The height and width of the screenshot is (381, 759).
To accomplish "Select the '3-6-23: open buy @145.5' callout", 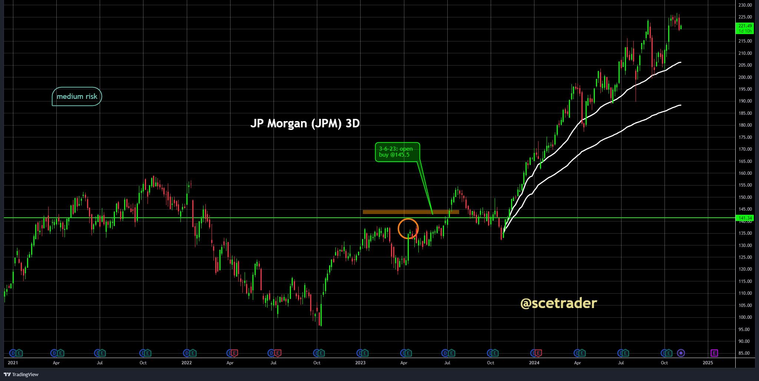I will 397,152.
